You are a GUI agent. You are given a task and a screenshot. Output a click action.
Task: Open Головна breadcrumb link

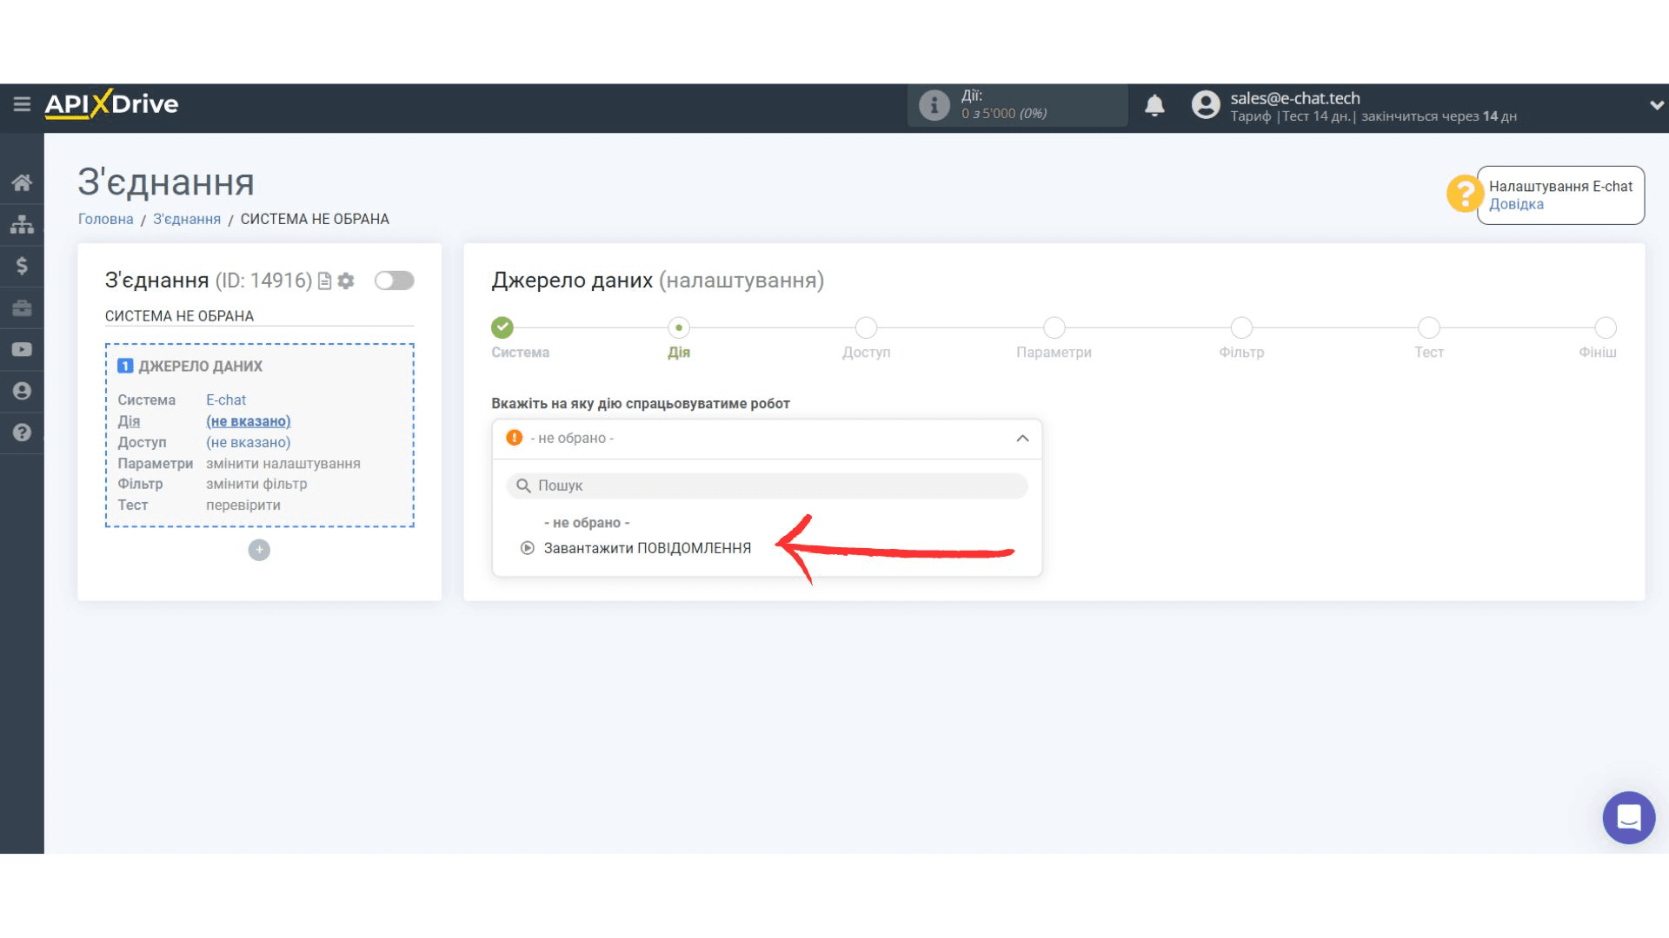(x=106, y=219)
